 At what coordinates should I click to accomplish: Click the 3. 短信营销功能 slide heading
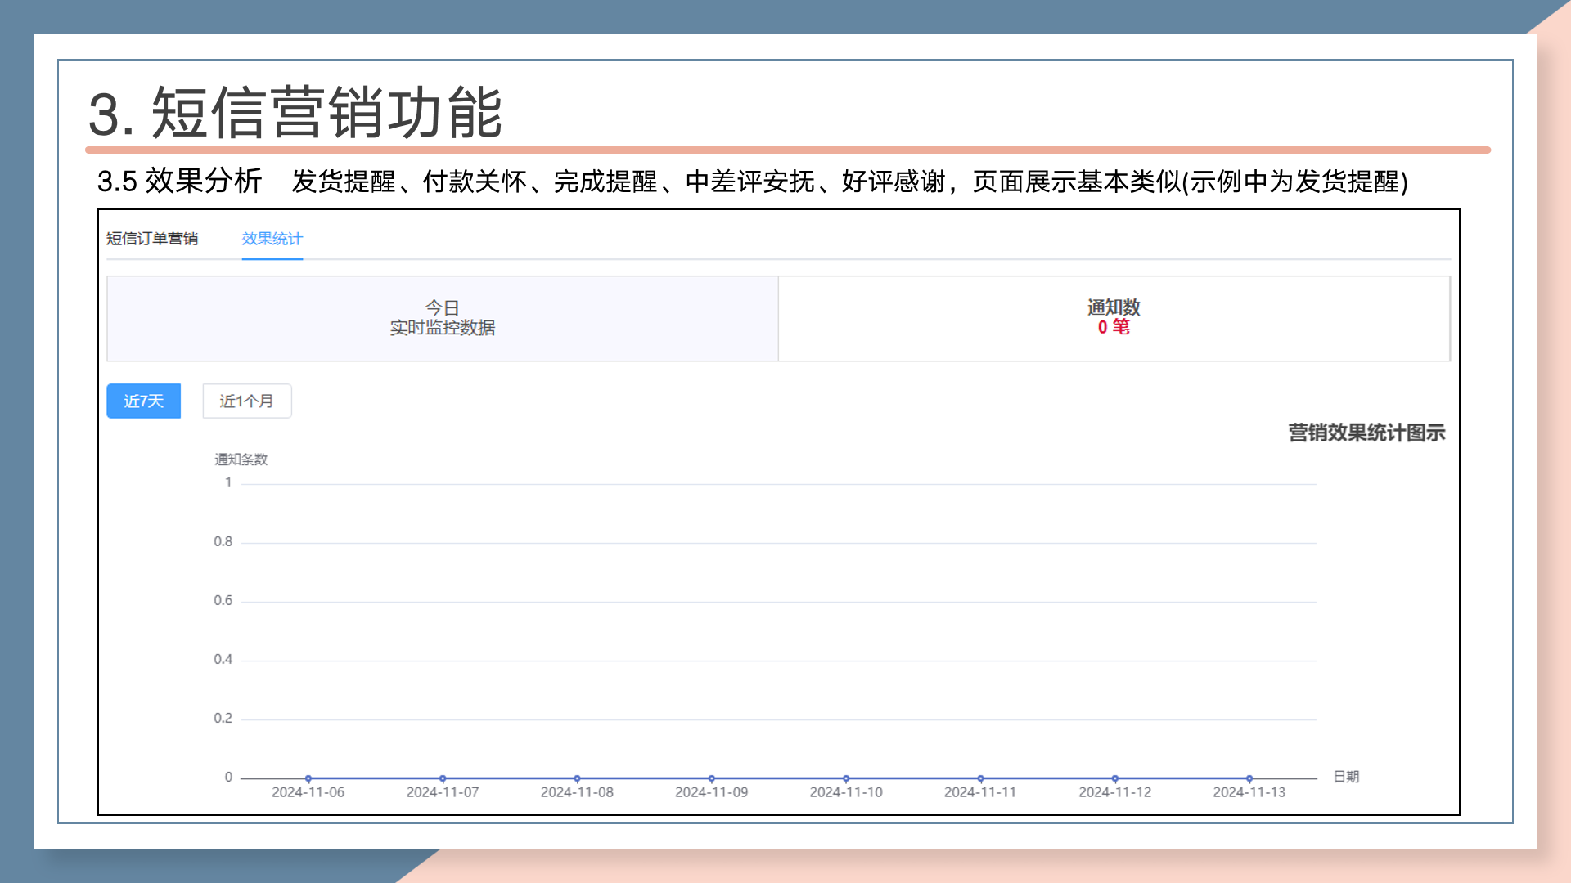point(295,113)
